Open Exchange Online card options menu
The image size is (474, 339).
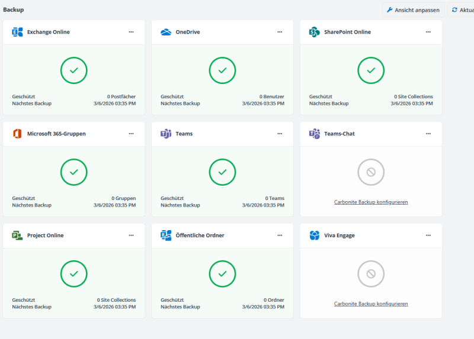131,32
